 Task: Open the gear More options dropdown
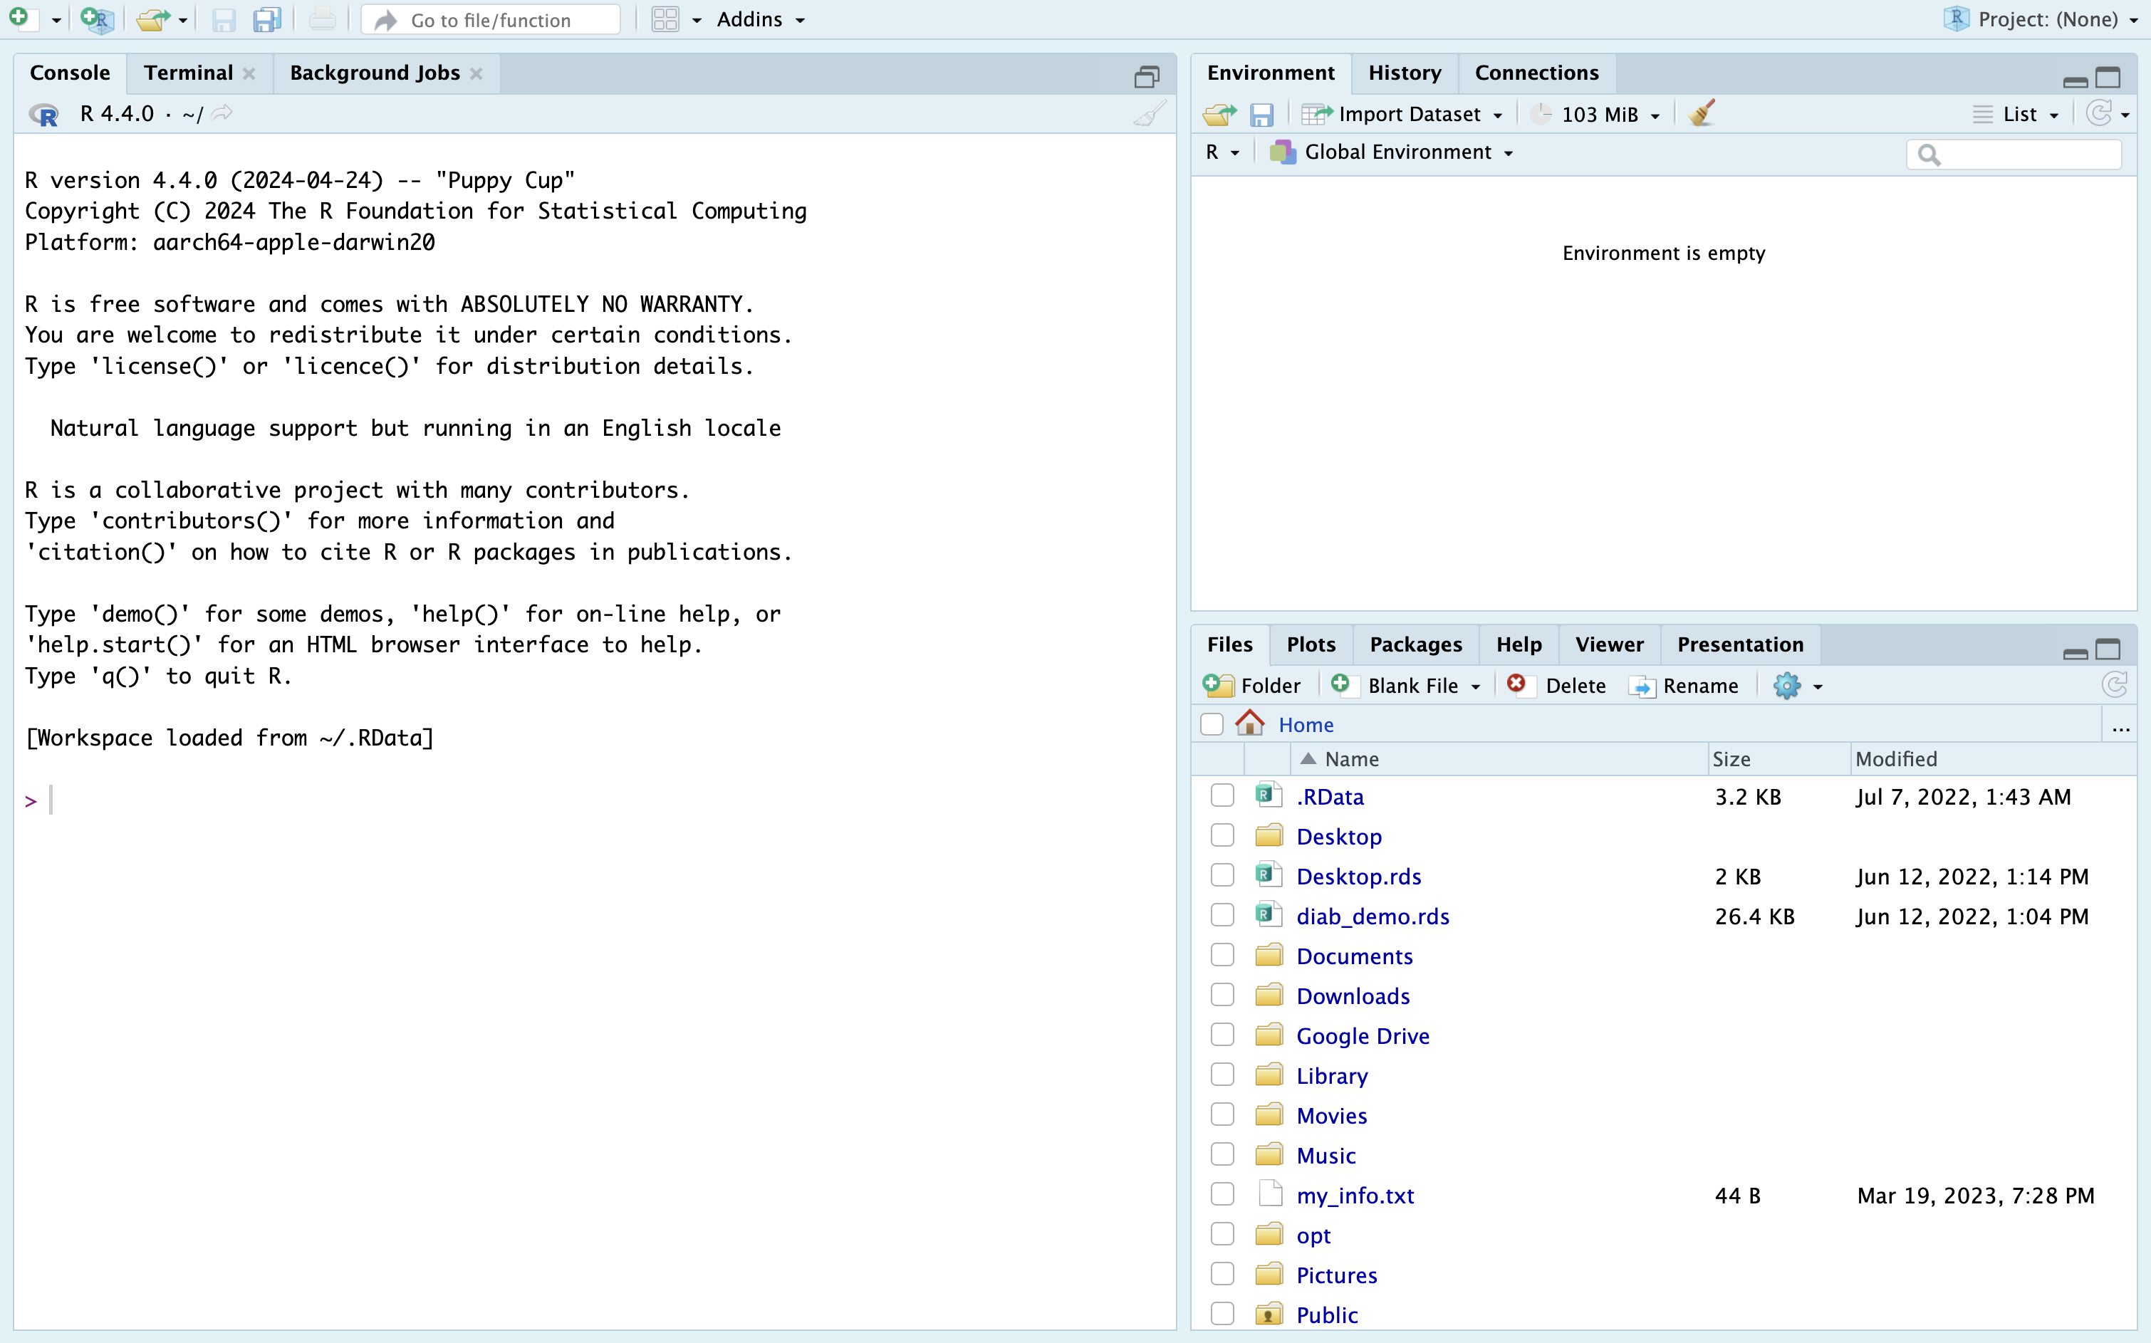(x=1798, y=686)
